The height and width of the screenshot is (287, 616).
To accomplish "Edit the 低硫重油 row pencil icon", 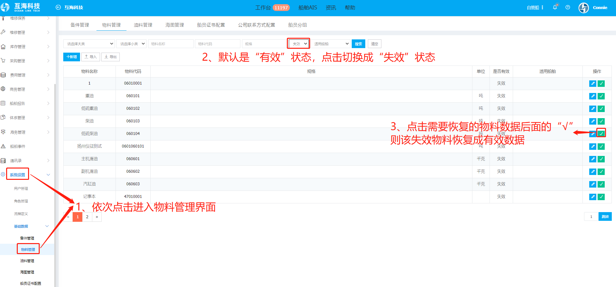I will [x=593, y=109].
